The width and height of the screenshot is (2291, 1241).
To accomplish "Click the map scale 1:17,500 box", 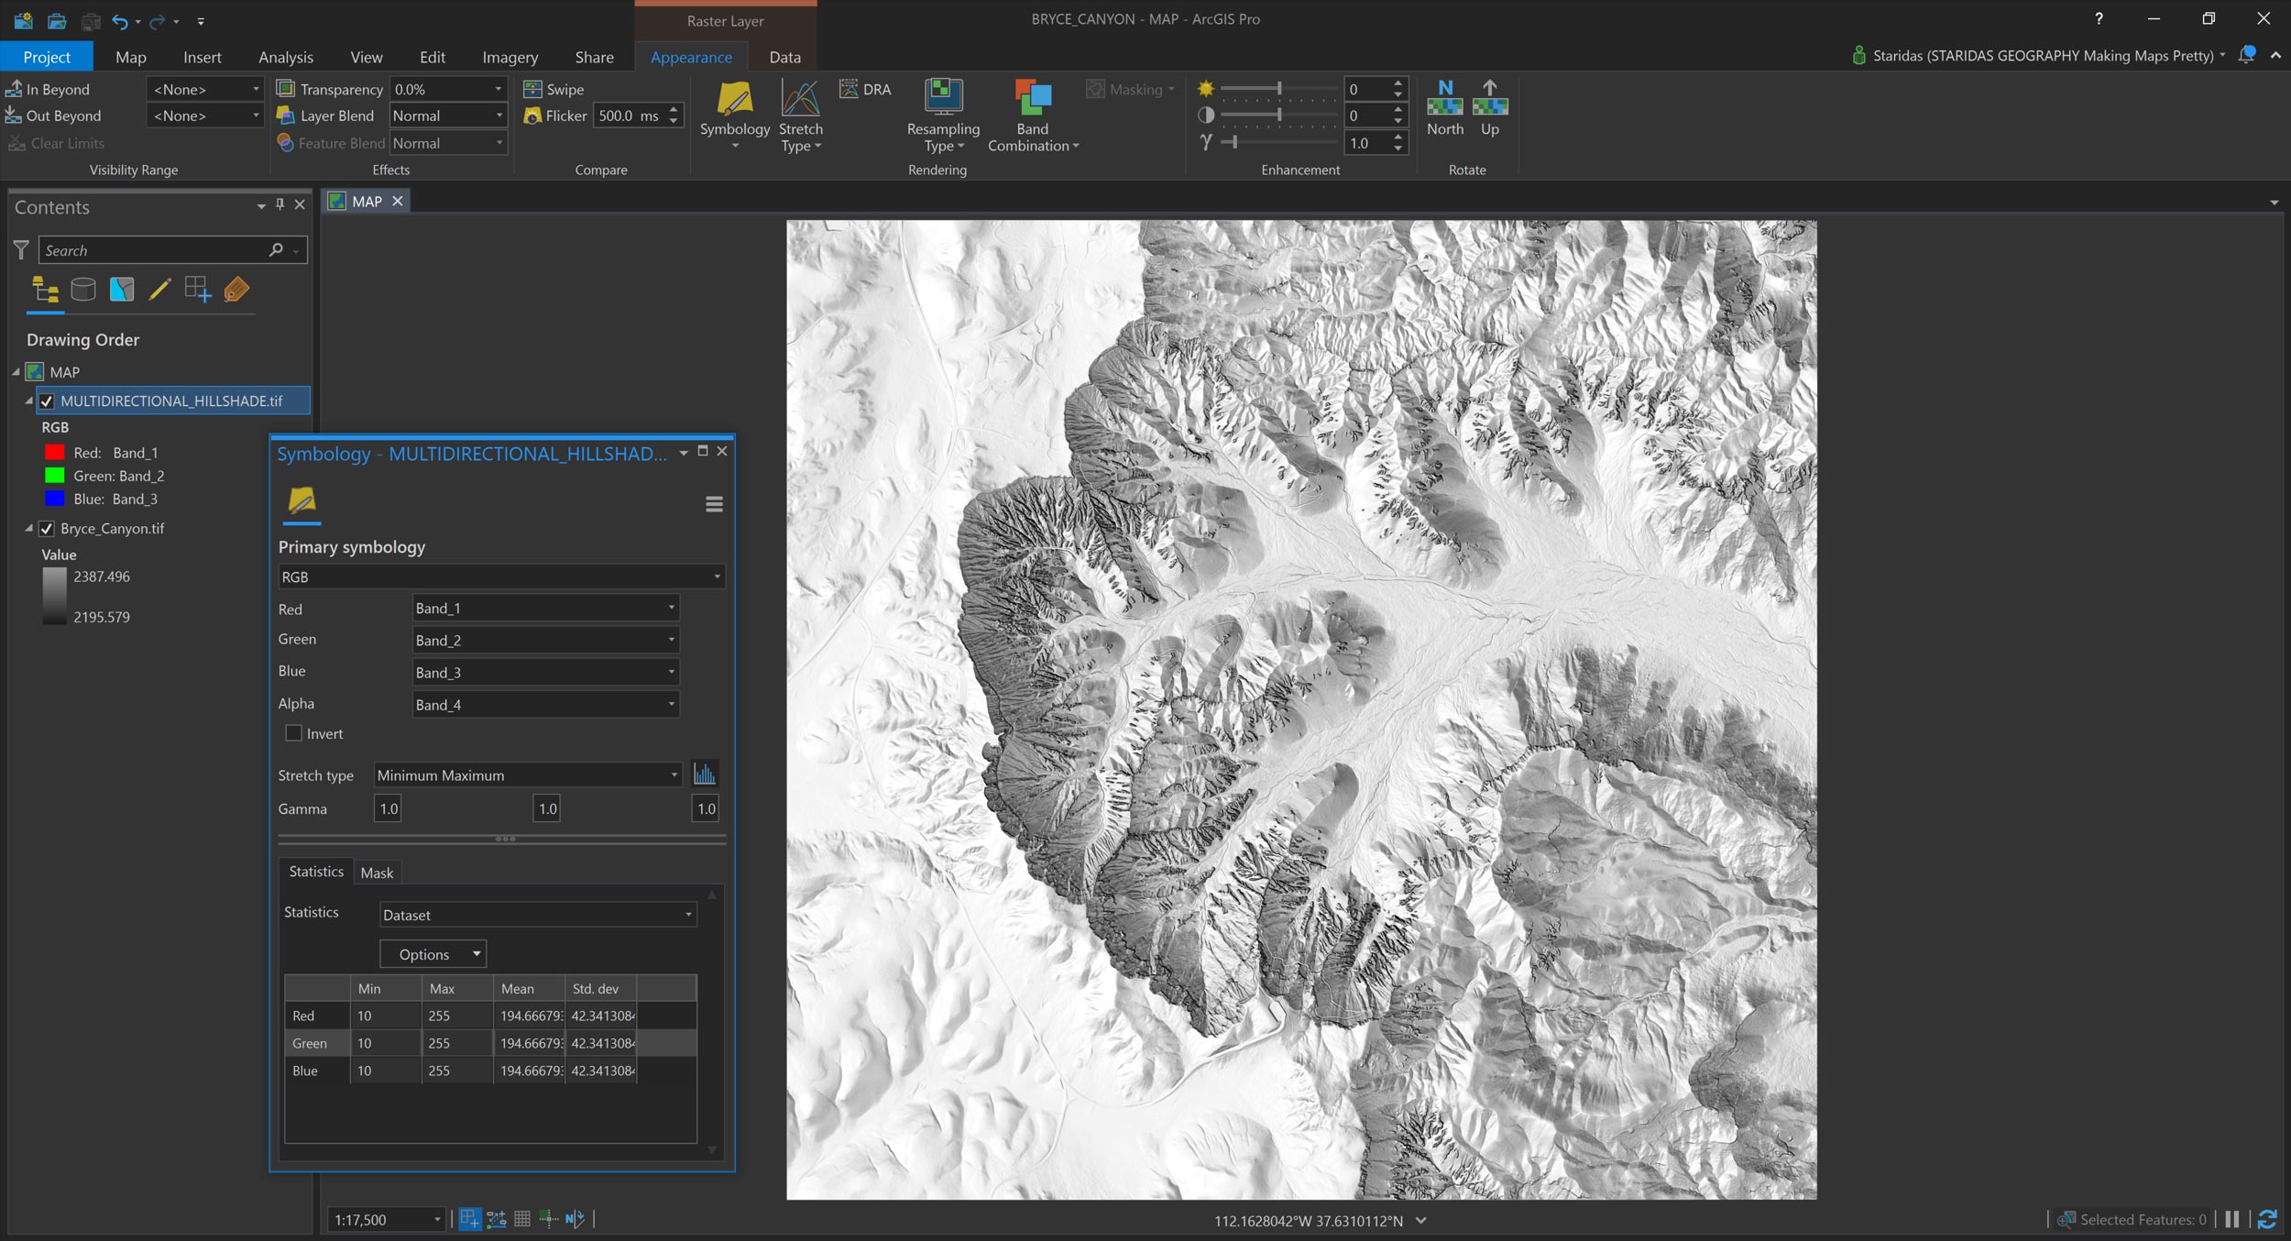I will (382, 1219).
